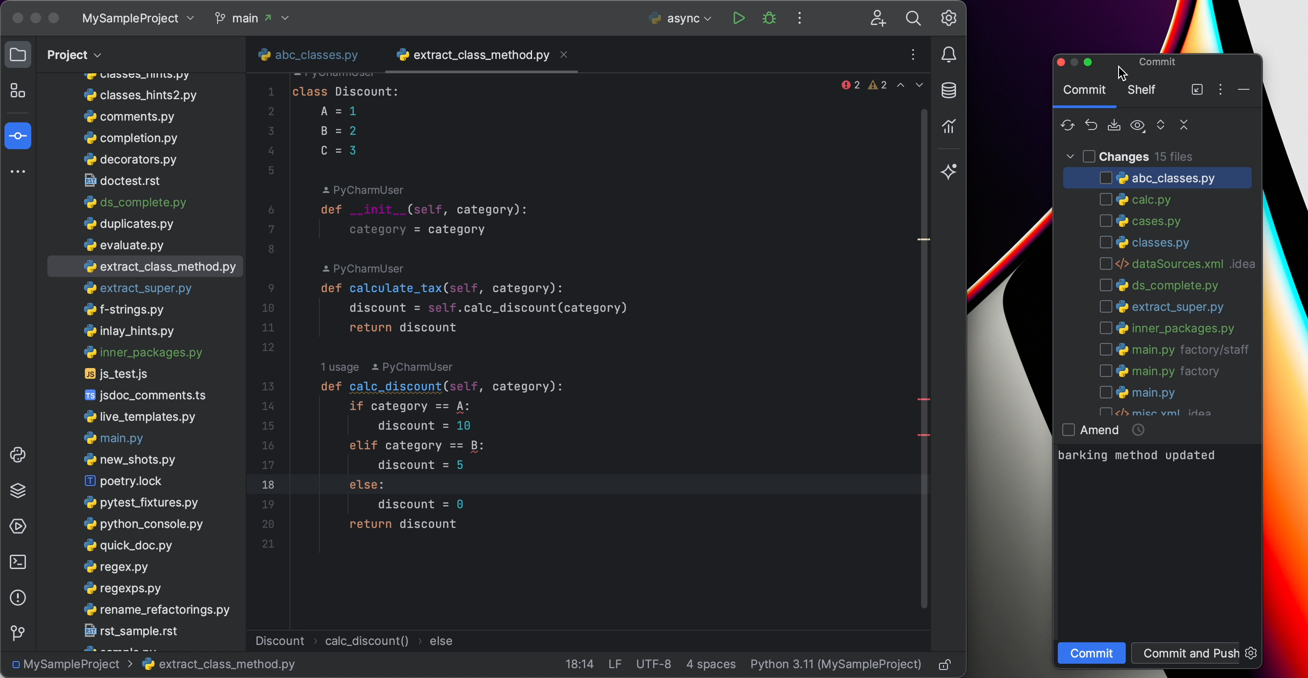1308x678 pixels.
Task: Open the Project view dropdown
Action: click(x=74, y=55)
